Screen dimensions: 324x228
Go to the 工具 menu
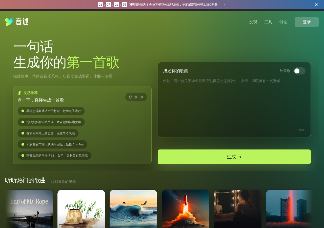[268, 22]
